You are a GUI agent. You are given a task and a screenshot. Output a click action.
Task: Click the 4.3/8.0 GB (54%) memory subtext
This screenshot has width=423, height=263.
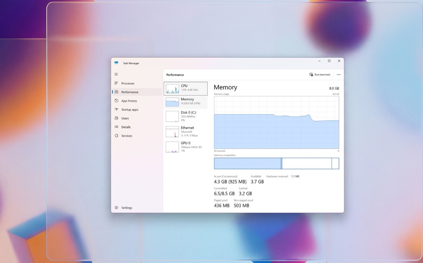point(190,103)
